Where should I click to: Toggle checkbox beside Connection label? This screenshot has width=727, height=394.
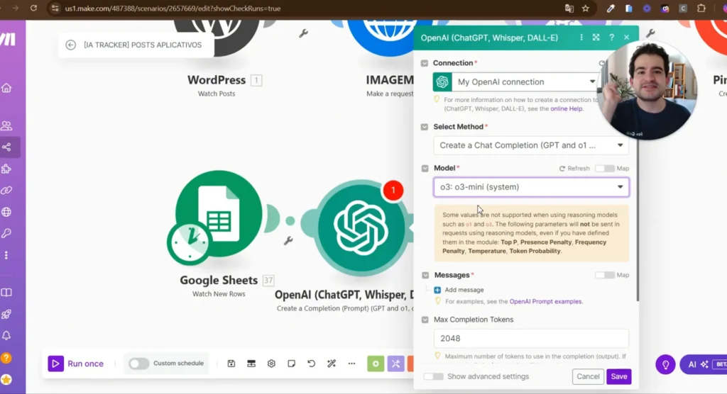(425, 63)
